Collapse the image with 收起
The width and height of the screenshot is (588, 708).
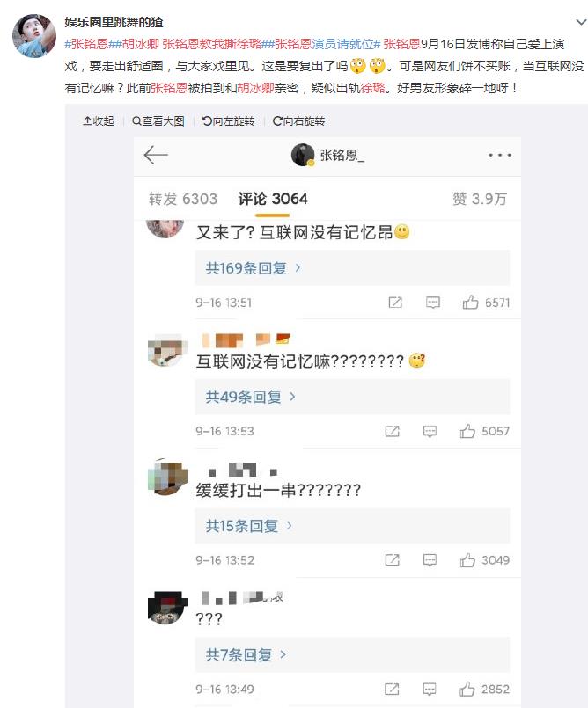click(98, 121)
